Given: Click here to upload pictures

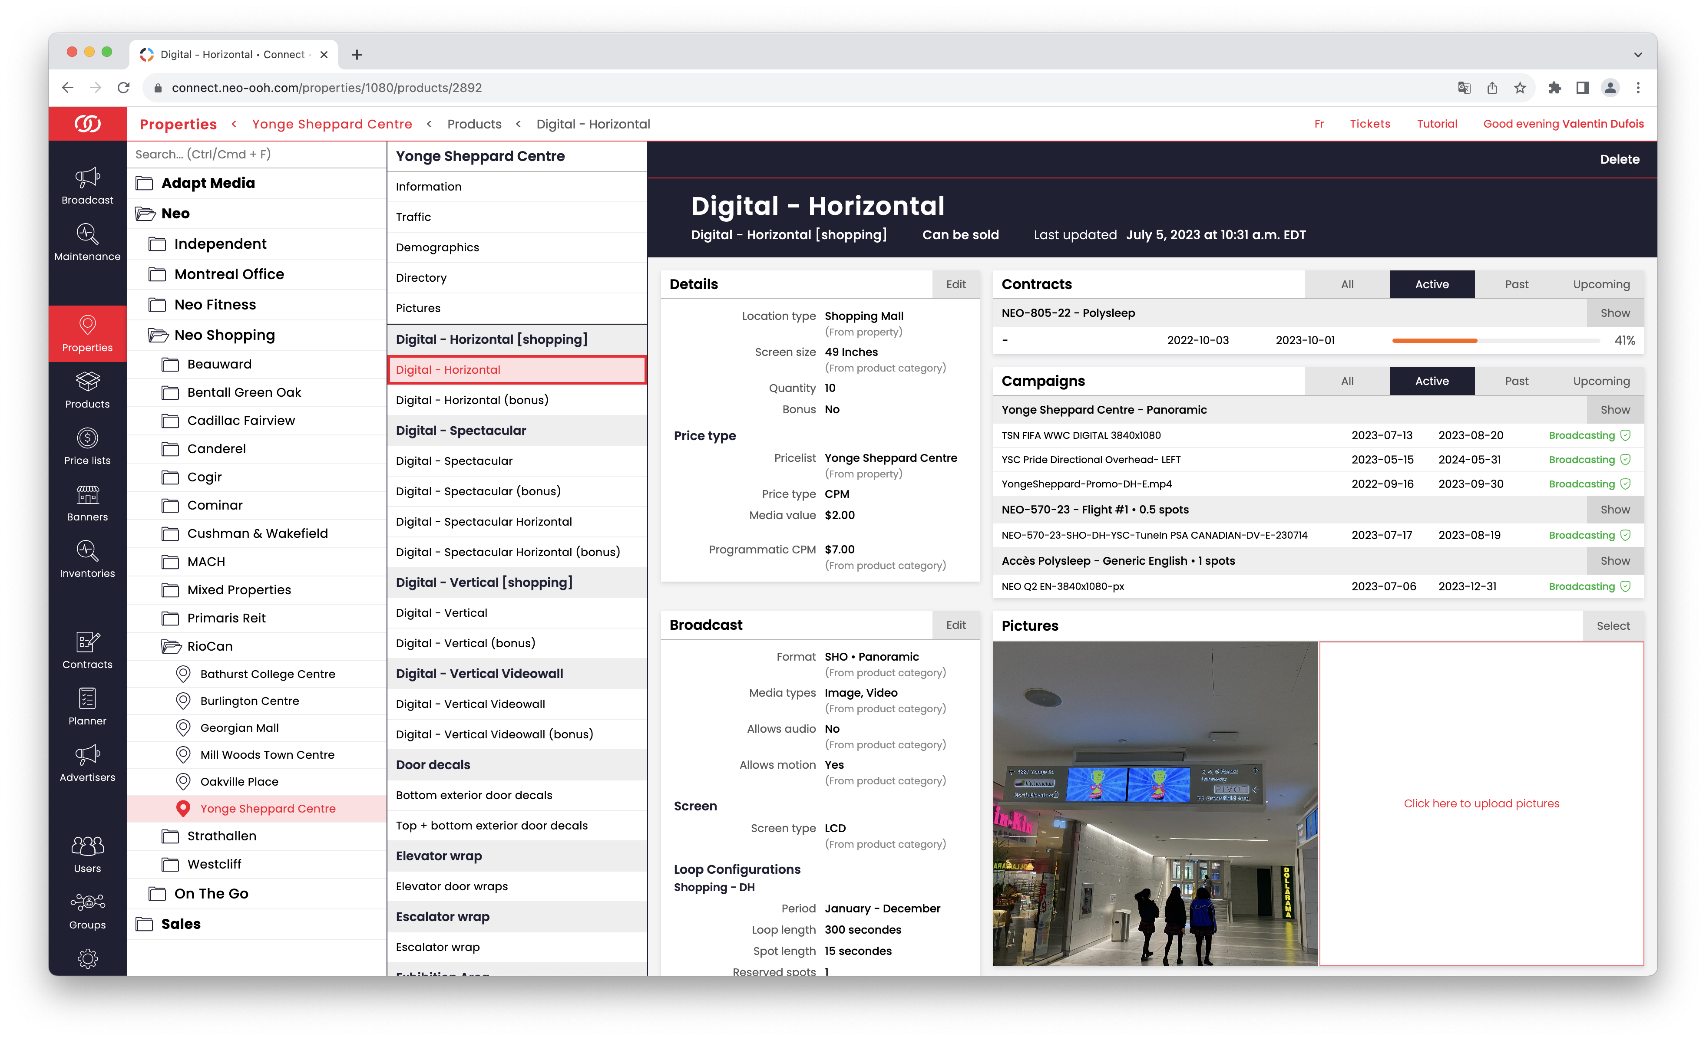Looking at the screenshot, I should (1483, 803).
